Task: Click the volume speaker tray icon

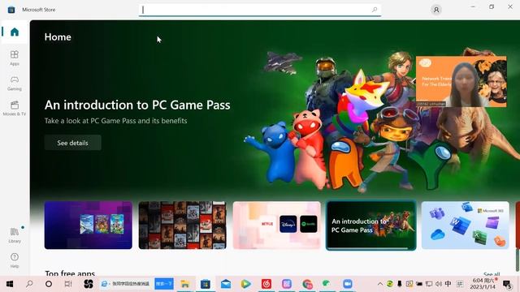Action: point(439,284)
